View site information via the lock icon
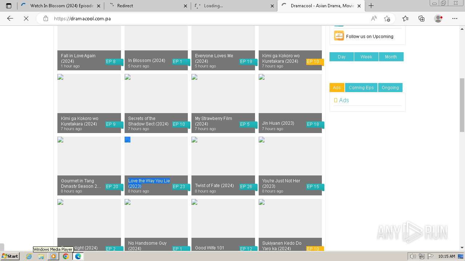 (46, 18)
